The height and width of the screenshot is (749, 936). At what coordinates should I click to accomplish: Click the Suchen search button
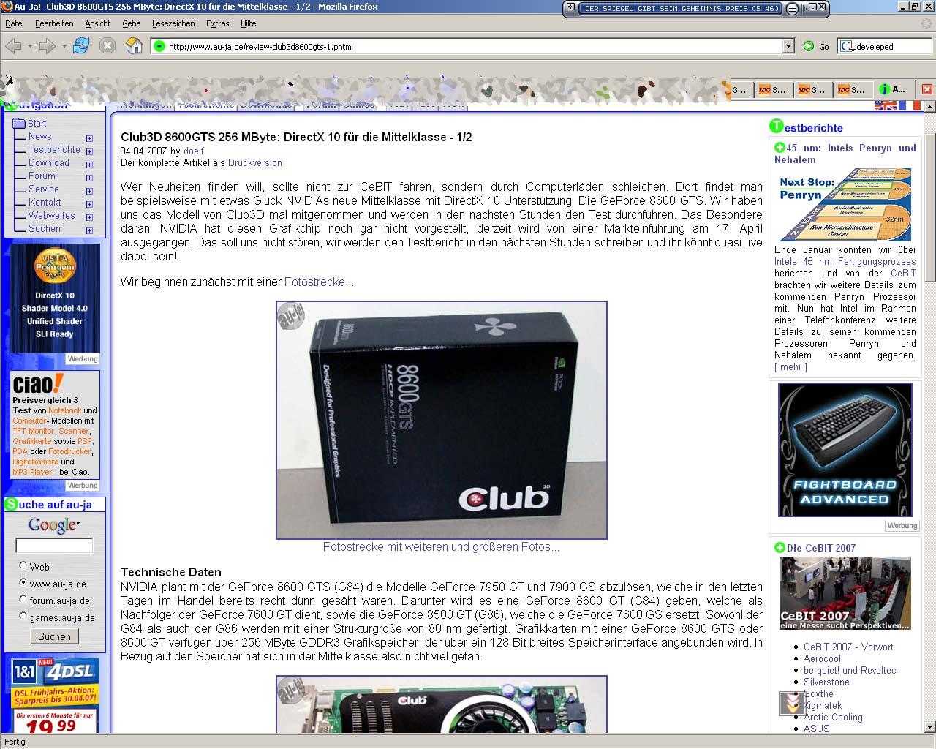point(54,636)
